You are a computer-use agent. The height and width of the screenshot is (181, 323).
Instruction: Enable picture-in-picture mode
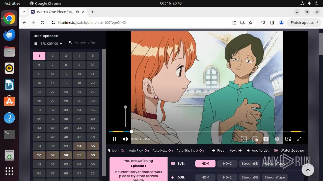(288, 139)
